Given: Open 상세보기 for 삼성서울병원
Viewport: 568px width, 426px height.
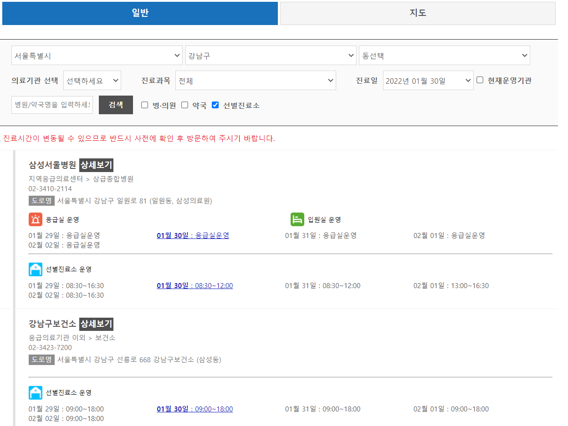Looking at the screenshot, I should tap(97, 165).
